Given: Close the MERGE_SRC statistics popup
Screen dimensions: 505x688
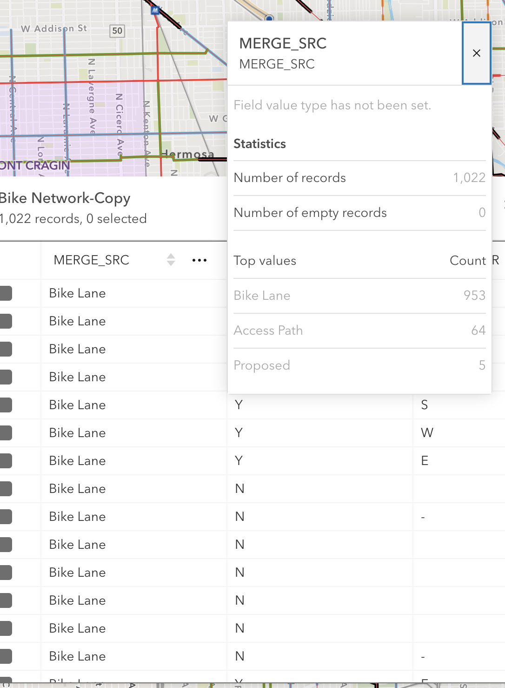Looking at the screenshot, I should (476, 53).
